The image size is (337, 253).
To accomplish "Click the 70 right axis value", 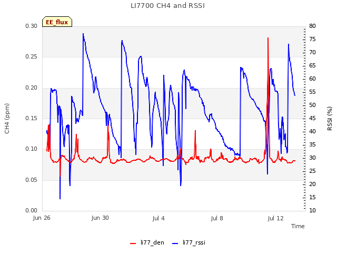I will pos(312,53).
